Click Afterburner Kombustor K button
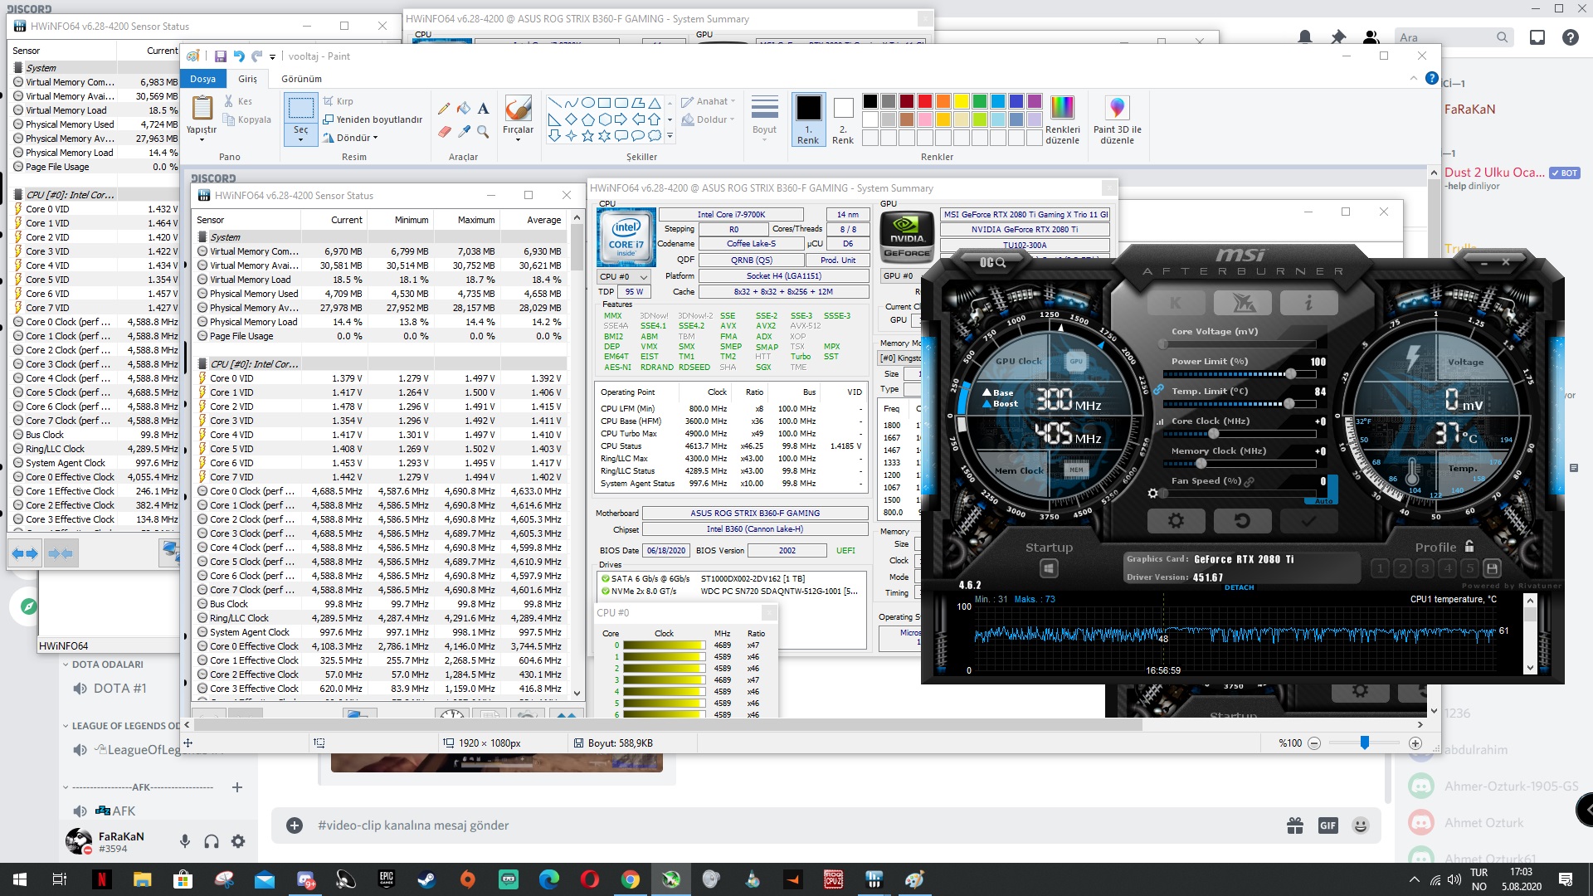This screenshot has height=896, width=1593. [1176, 303]
